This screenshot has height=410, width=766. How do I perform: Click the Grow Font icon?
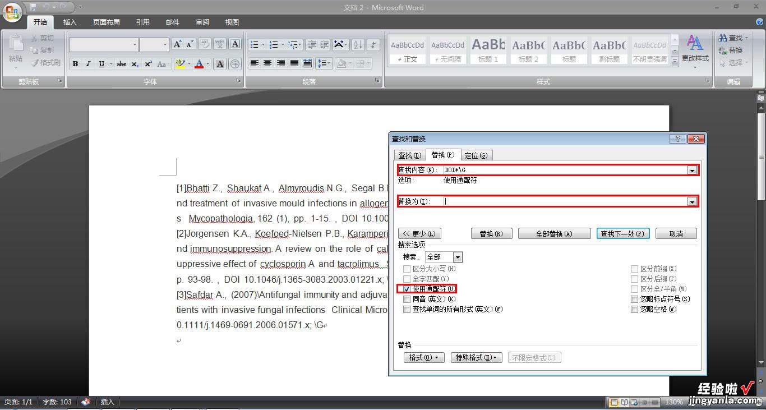tap(177, 44)
